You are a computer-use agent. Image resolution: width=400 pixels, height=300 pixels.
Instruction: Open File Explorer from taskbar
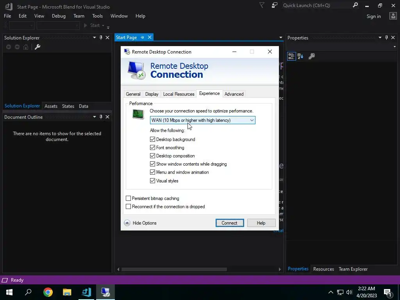point(67,292)
